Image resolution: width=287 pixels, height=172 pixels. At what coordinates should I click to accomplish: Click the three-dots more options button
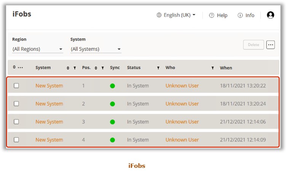[270, 45]
